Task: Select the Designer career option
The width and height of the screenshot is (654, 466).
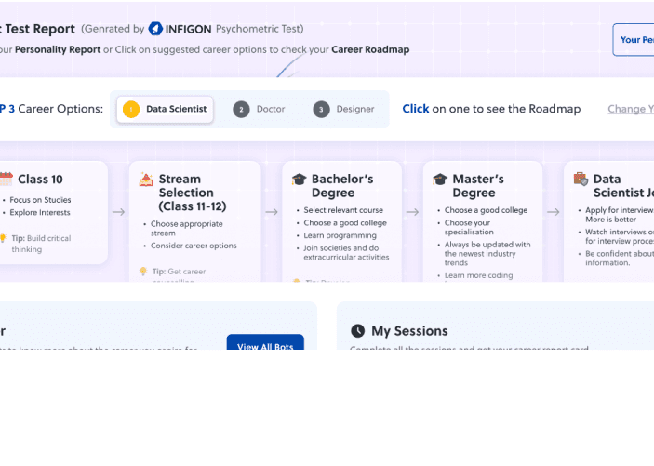Action: (x=343, y=110)
